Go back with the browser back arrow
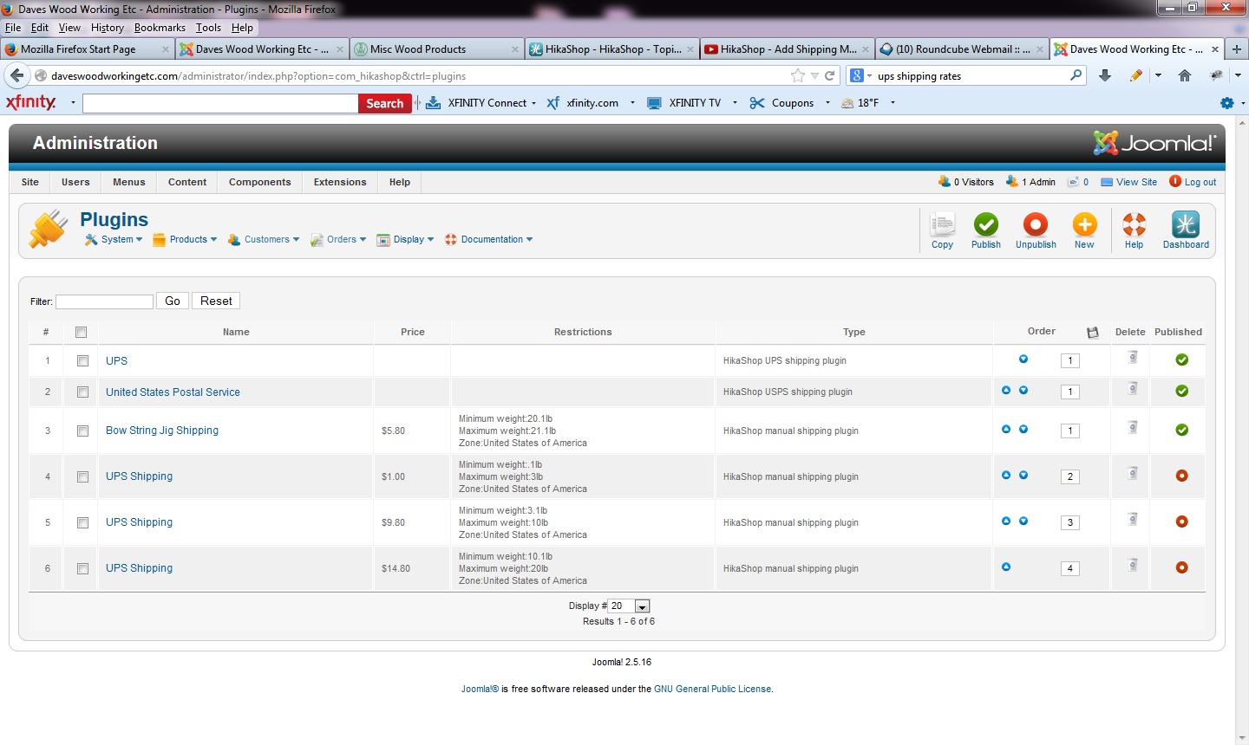The height and width of the screenshot is (745, 1249). pyautogui.click(x=17, y=75)
